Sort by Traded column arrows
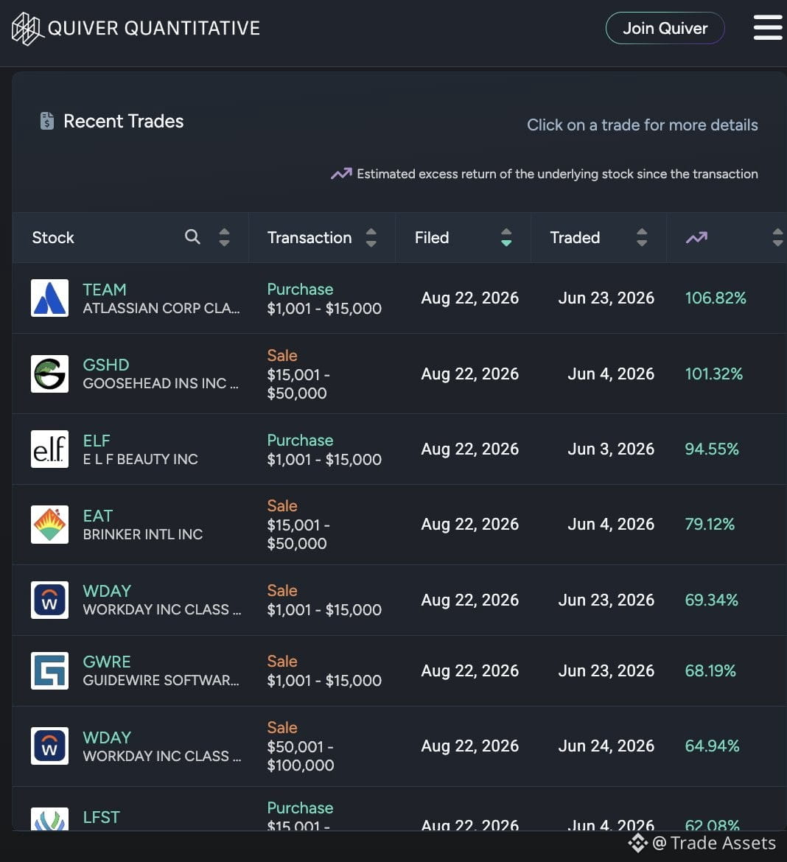This screenshot has height=862, width=787. 642,237
